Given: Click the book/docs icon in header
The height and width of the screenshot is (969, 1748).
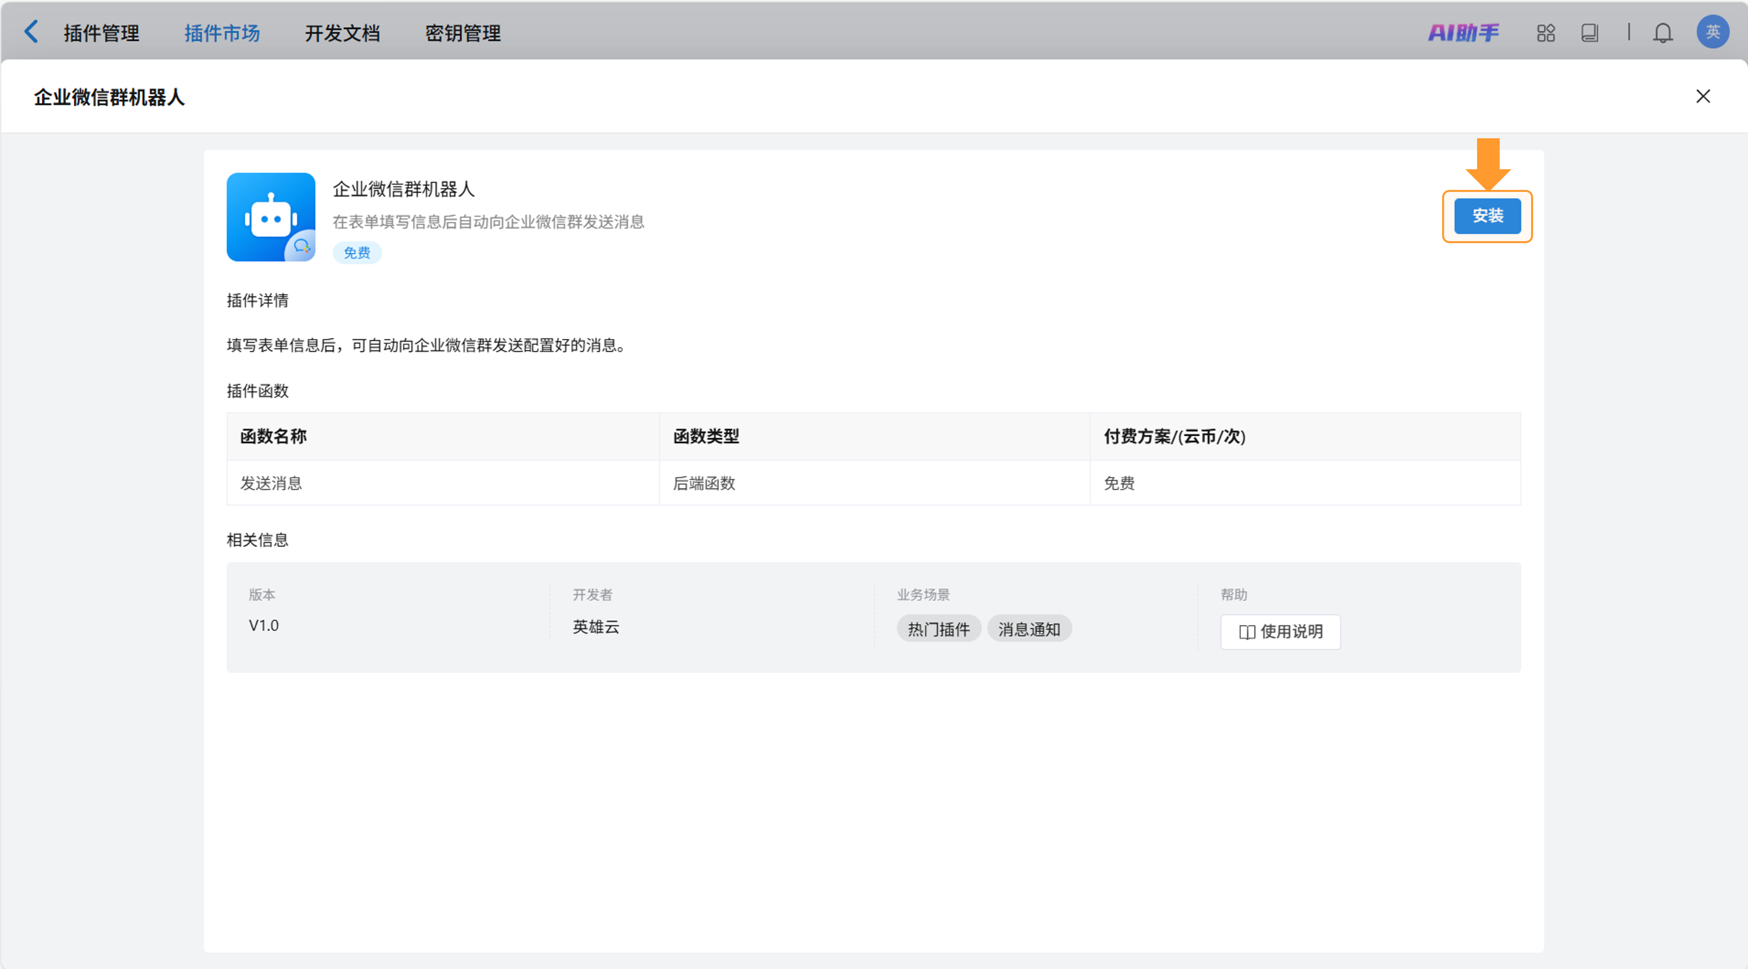Looking at the screenshot, I should (x=1589, y=33).
